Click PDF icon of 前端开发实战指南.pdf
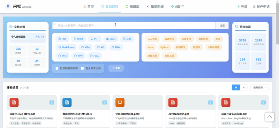 (226, 102)
